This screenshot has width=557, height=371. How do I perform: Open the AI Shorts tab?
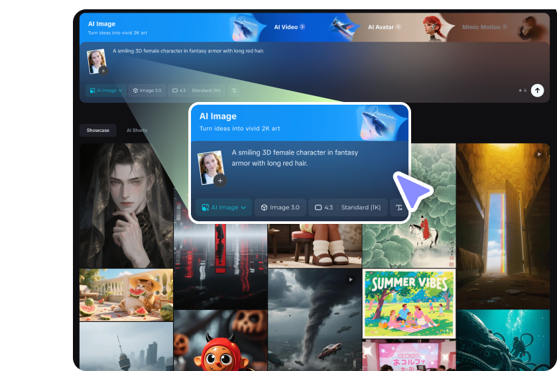[x=137, y=131]
